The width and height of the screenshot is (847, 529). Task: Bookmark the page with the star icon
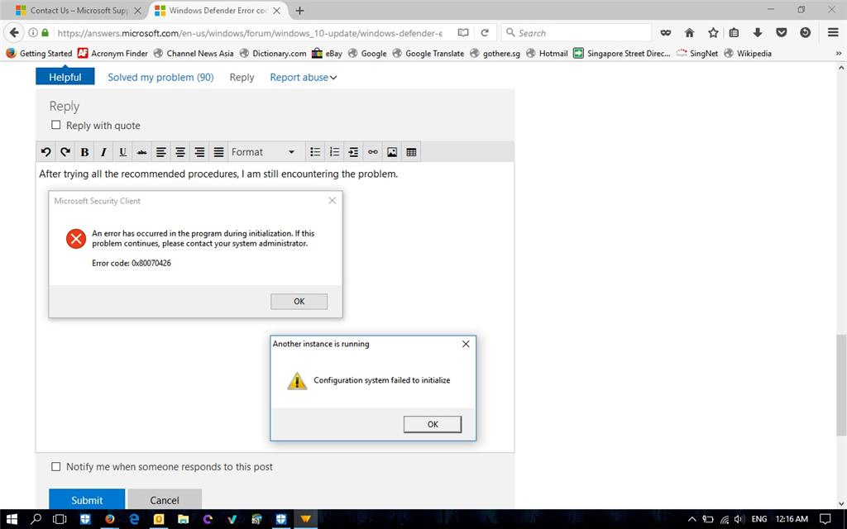713,32
